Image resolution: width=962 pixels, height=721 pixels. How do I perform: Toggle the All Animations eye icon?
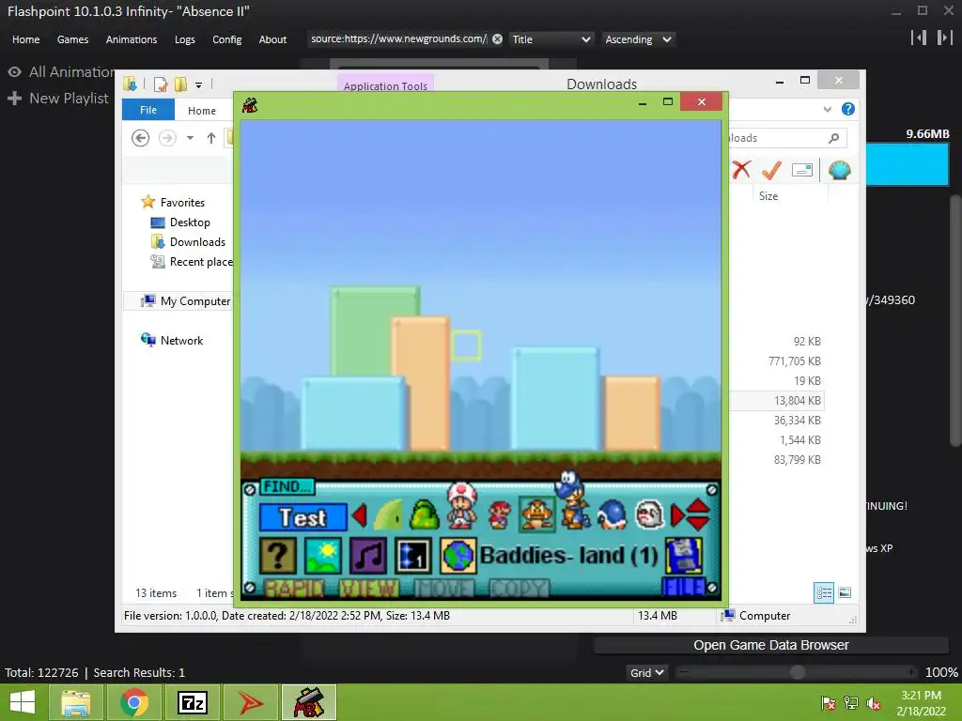(15, 71)
